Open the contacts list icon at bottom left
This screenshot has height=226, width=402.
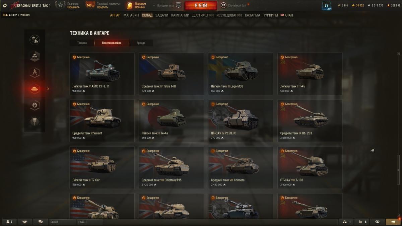(9, 222)
